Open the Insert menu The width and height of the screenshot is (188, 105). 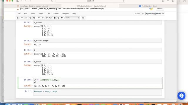pos(41,14)
